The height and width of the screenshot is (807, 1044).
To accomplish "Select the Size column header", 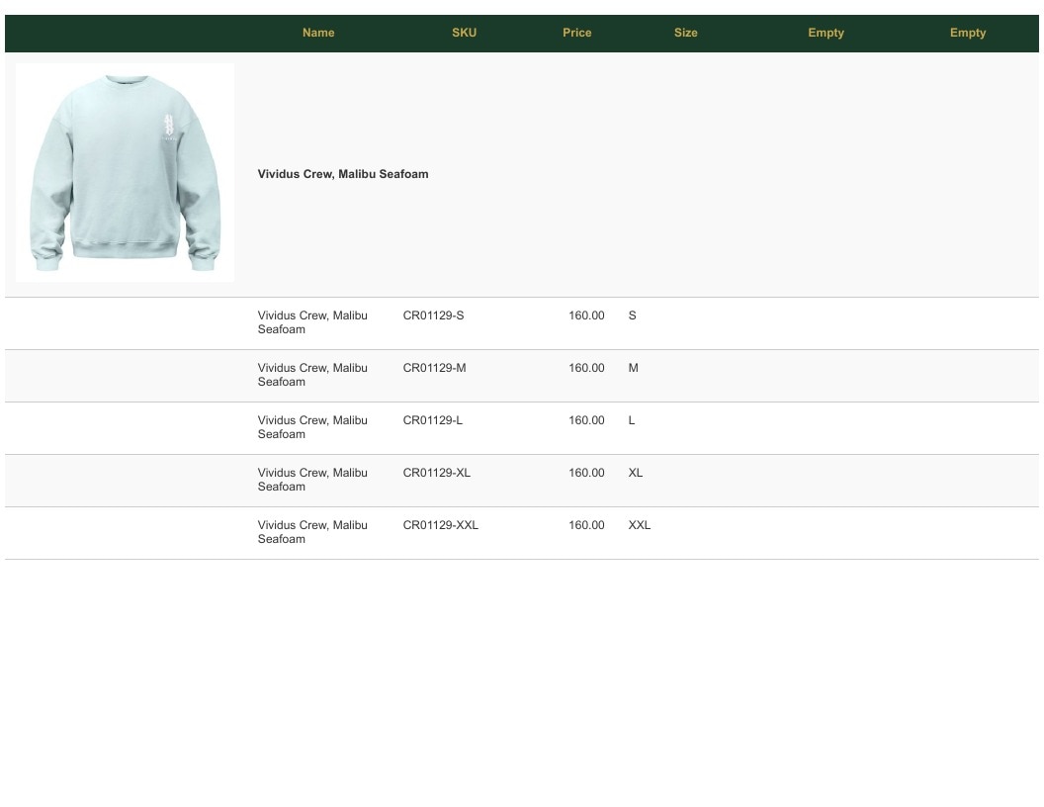I will tap(685, 33).
